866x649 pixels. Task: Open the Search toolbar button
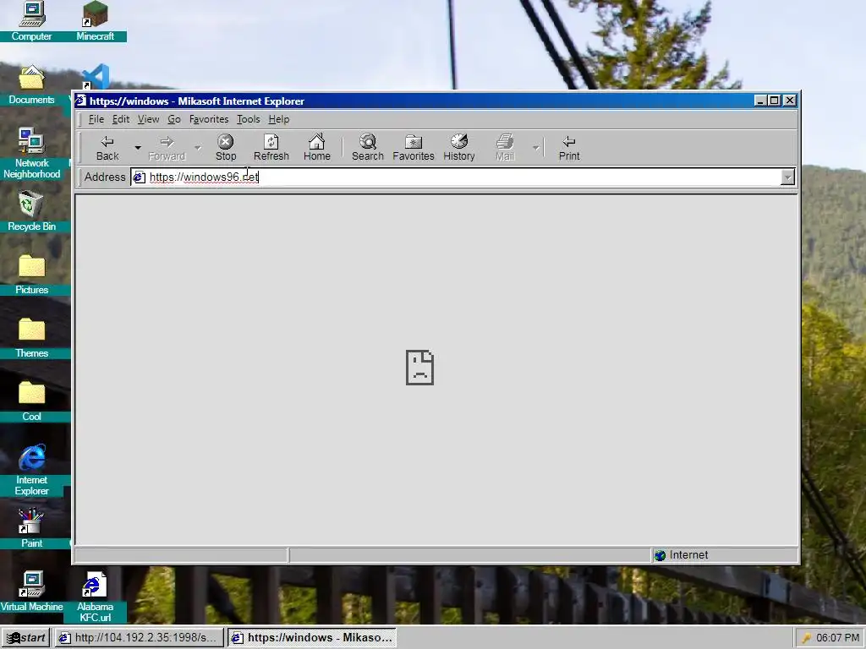tap(367, 148)
